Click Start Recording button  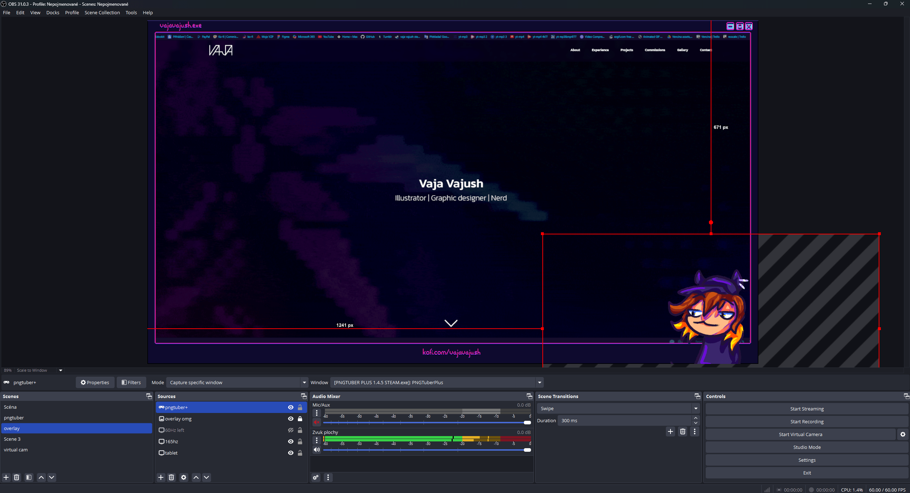pyautogui.click(x=806, y=422)
